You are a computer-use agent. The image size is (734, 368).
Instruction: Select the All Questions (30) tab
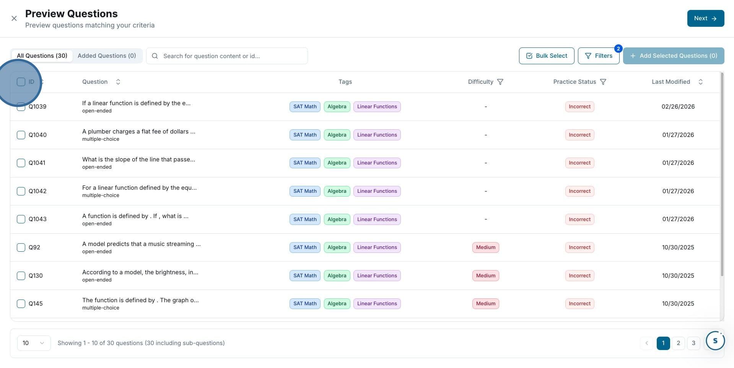(42, 56)
